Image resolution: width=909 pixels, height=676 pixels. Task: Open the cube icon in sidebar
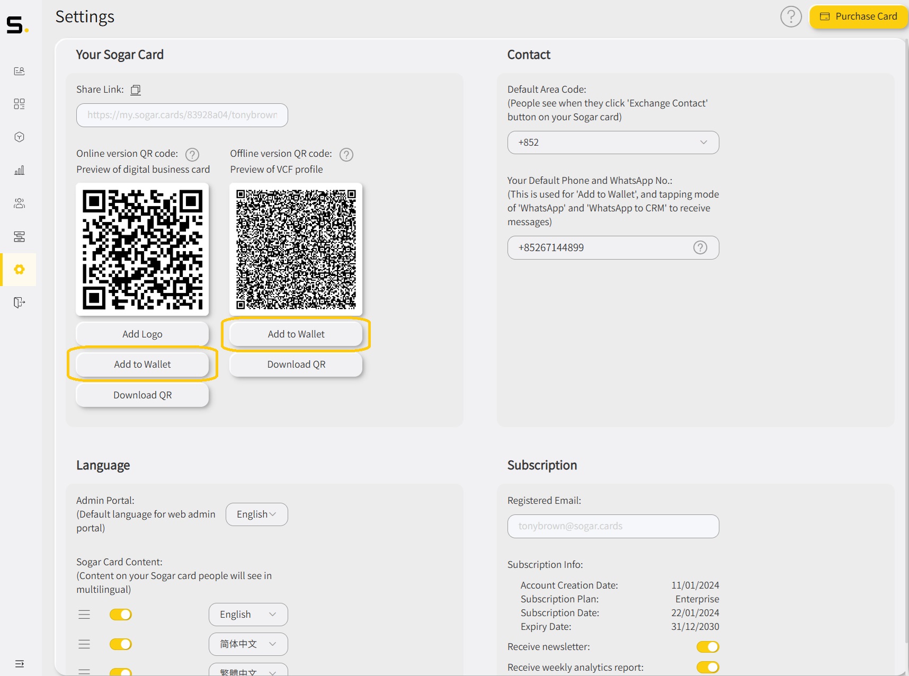pos(20,137)
